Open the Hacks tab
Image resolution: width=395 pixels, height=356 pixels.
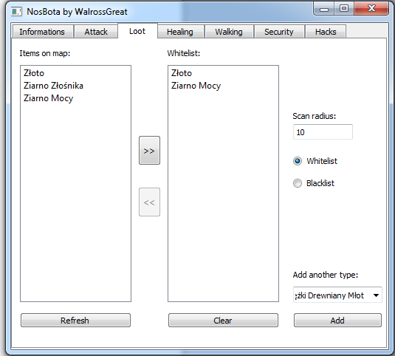click(326, 32)
